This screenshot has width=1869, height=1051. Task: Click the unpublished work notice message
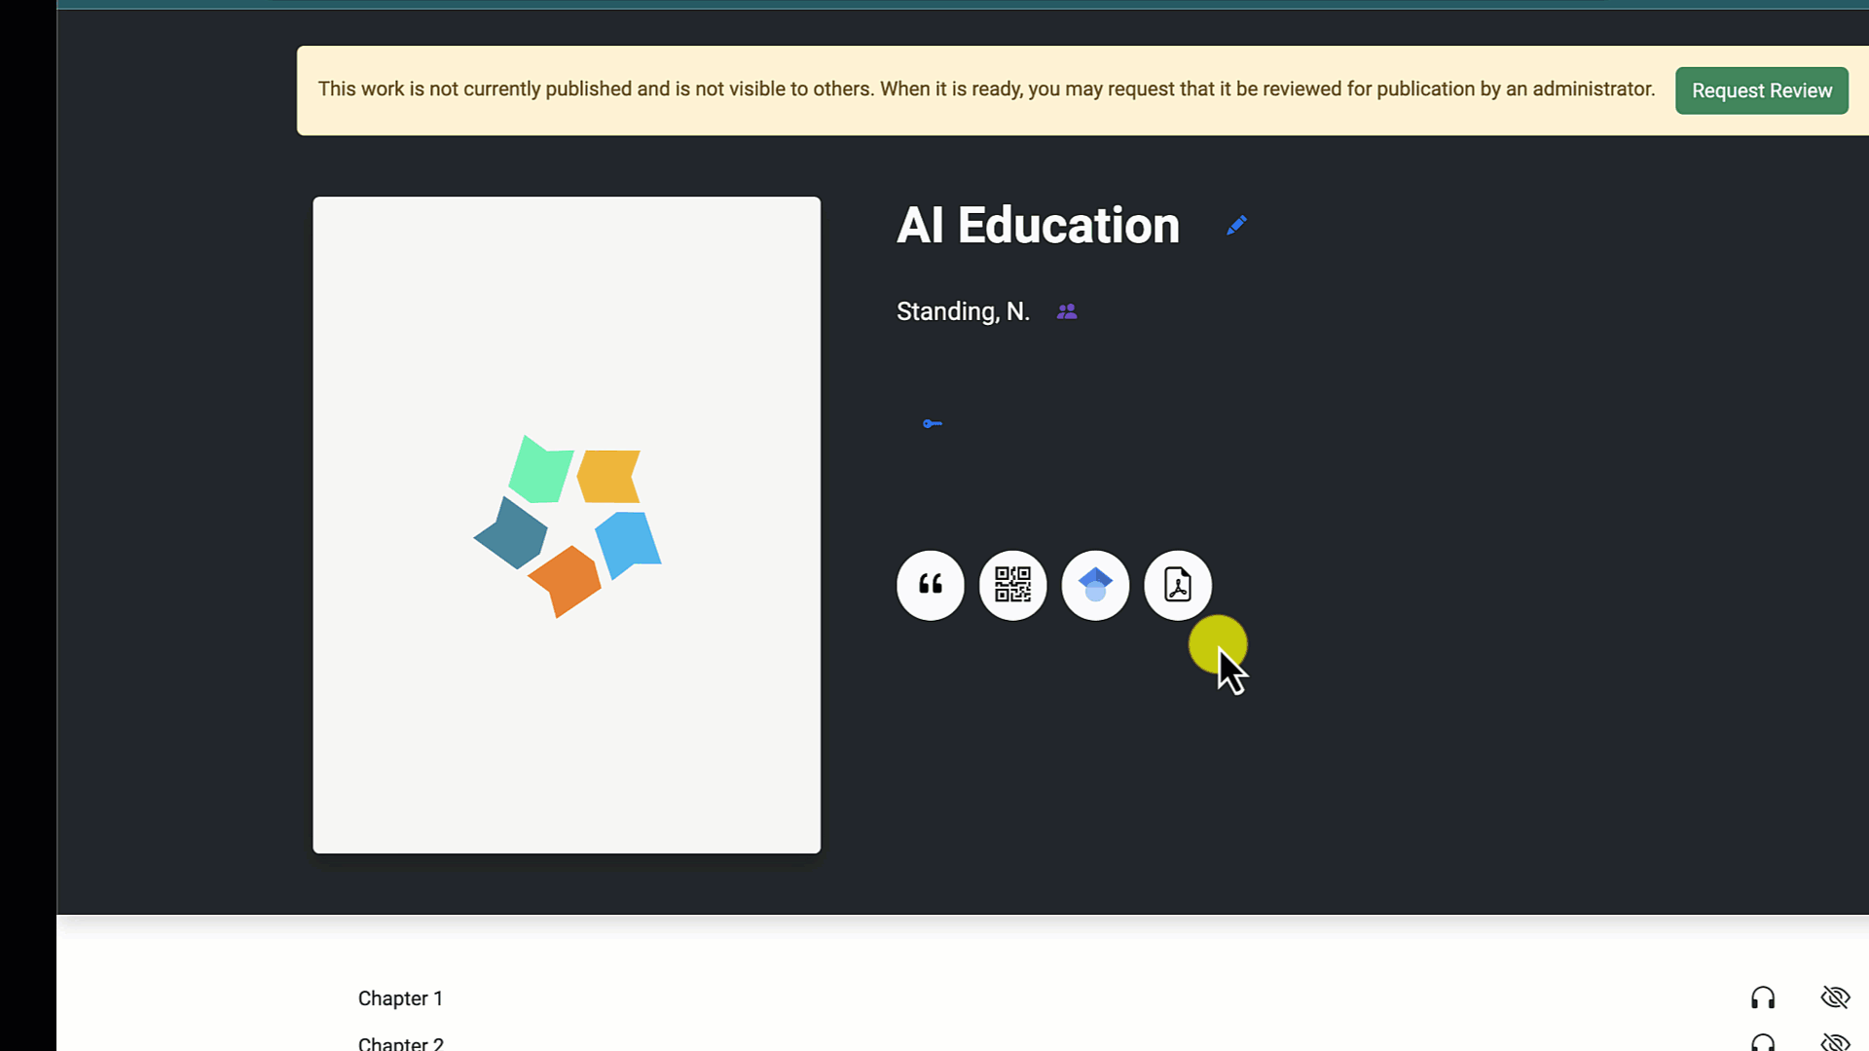click(x=985, y=90)
